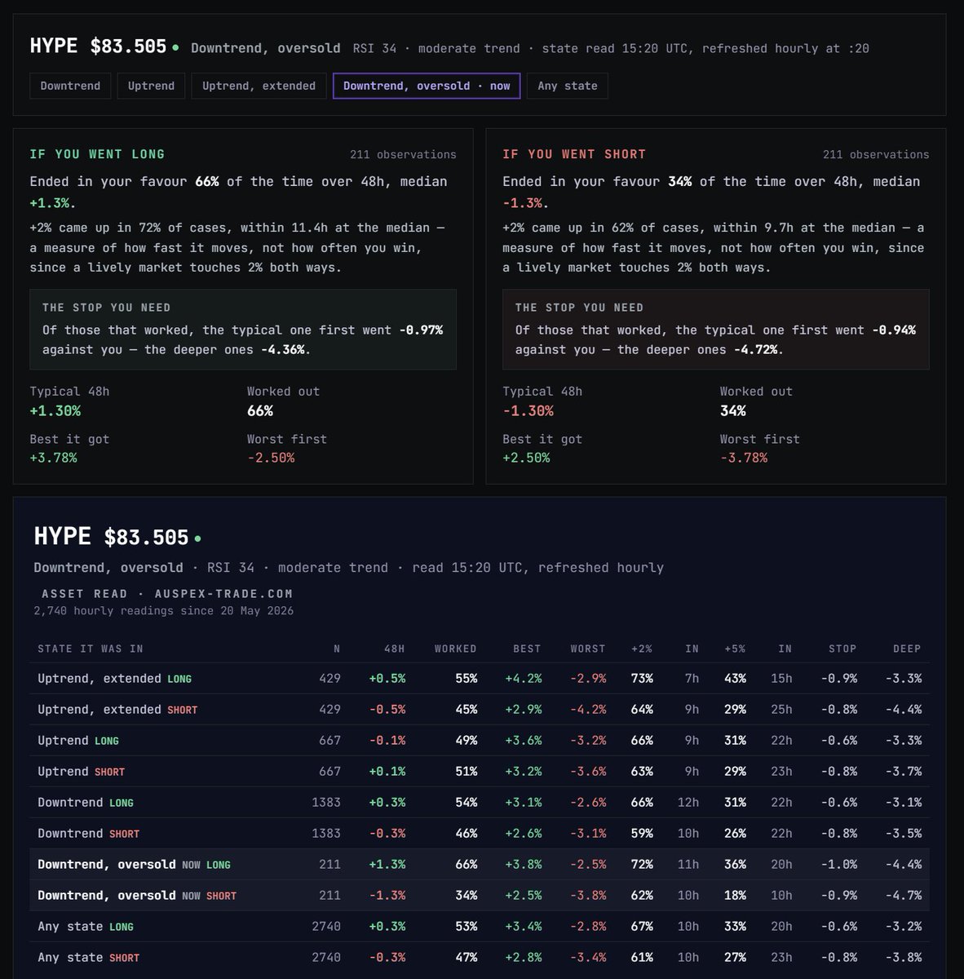Screen dimensions: 964x979
Task: Click the "48H" column header
Action: (395, 649)
